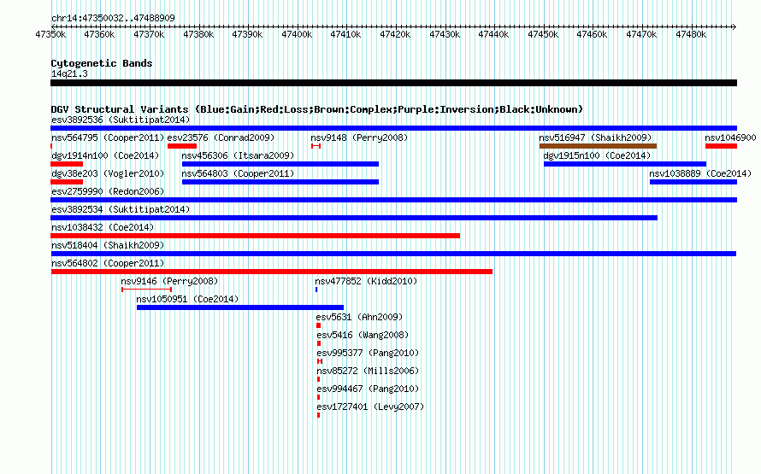
Task: Click the esv3892534 (Suktitipat2014) blue bar
Action: pos(354,218)
